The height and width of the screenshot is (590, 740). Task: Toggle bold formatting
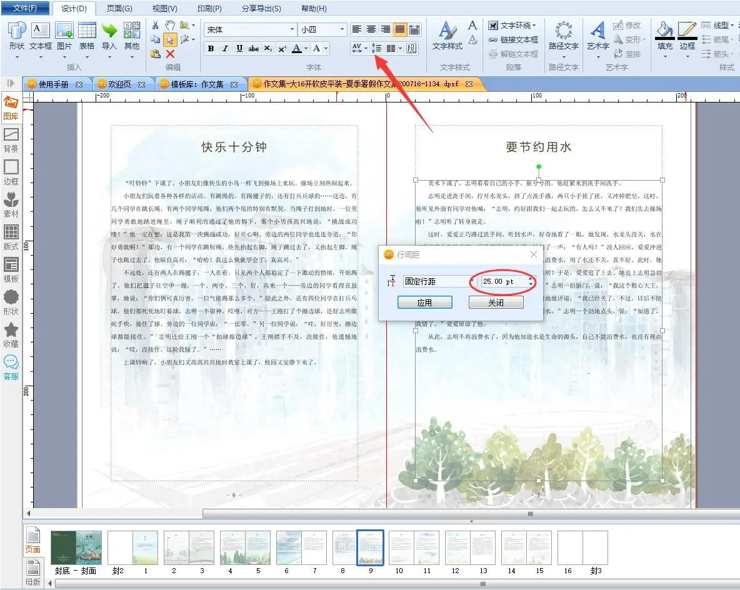click(x=211, y=48)
